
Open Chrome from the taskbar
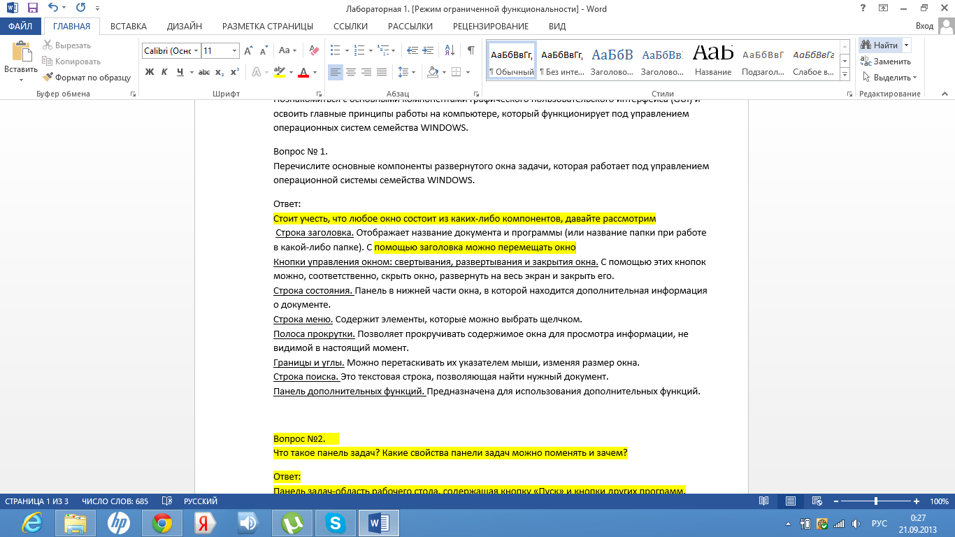162,523
